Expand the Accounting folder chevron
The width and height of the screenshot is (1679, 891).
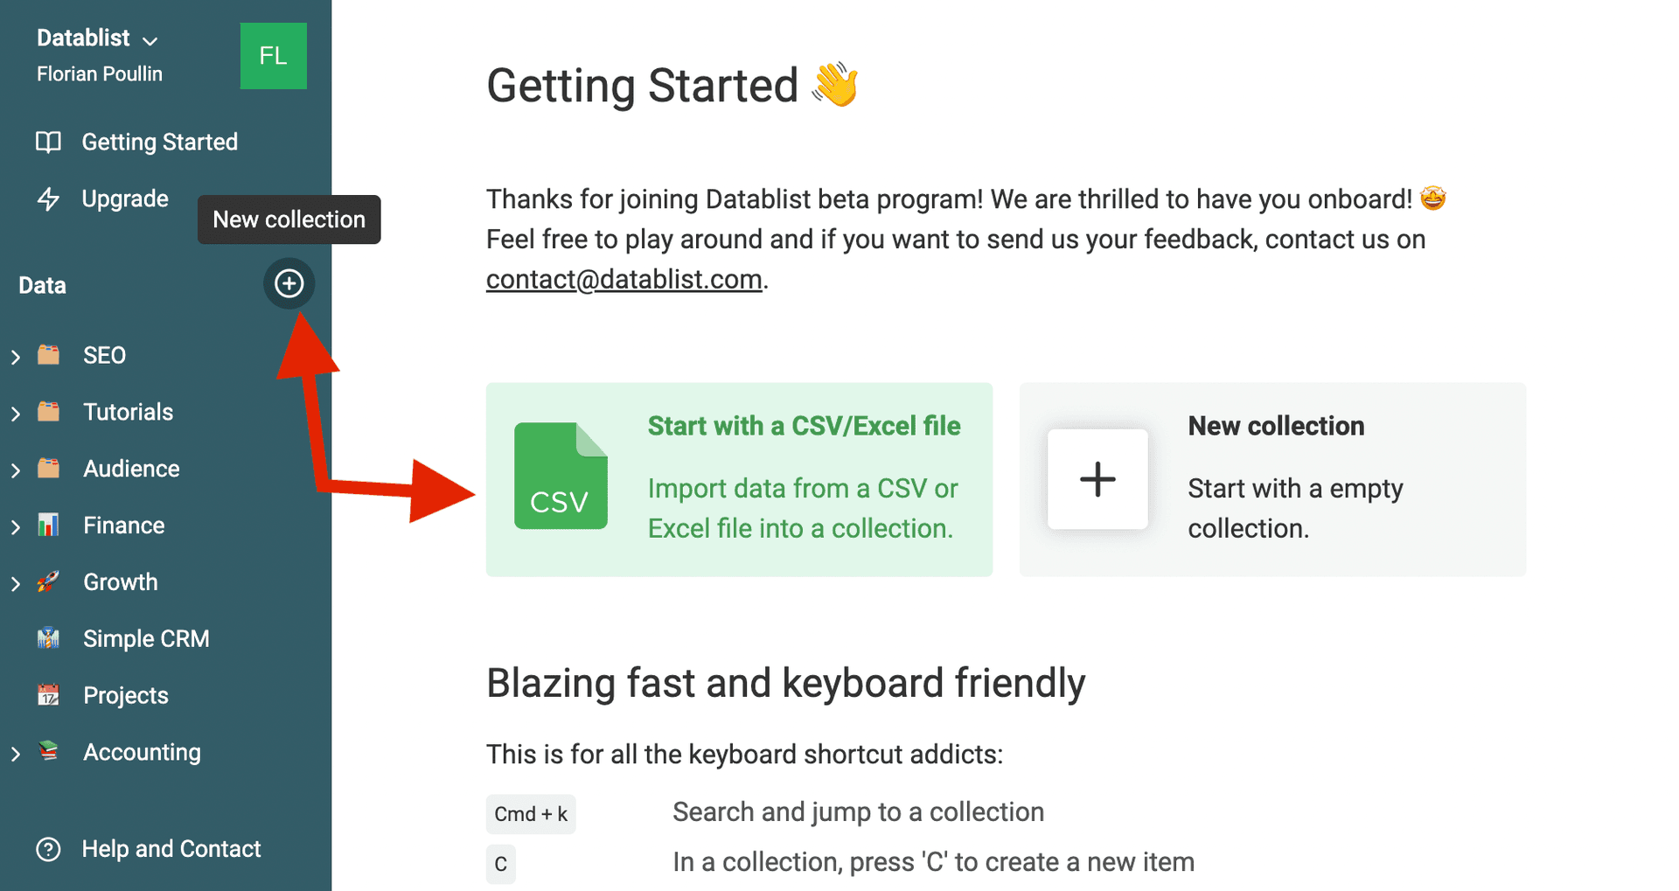tap(15, 754)
